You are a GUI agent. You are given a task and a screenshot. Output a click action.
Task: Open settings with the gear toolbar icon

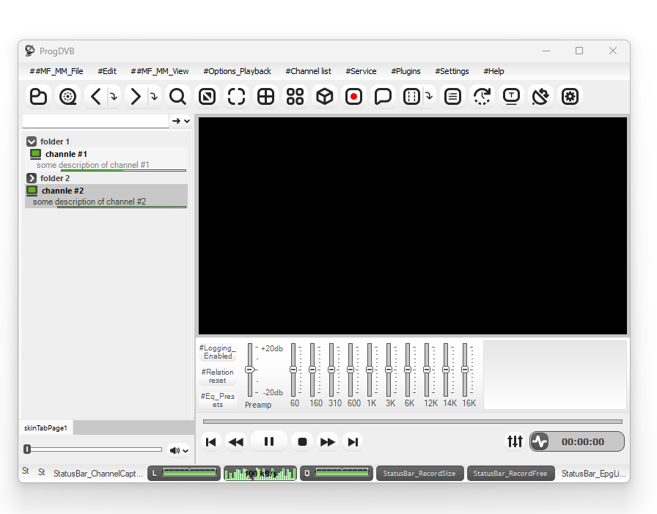click(570, 97)
